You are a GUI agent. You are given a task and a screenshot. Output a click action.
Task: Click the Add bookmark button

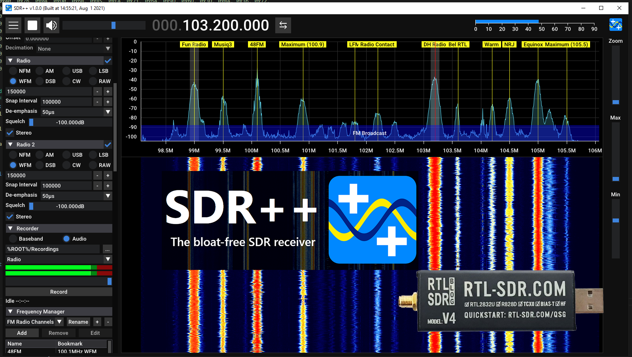(x=22, y=333)
